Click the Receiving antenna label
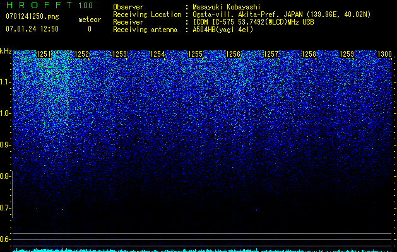Viewport: 397px width, 252px height. pyautogui.click(x=145, y=30)
